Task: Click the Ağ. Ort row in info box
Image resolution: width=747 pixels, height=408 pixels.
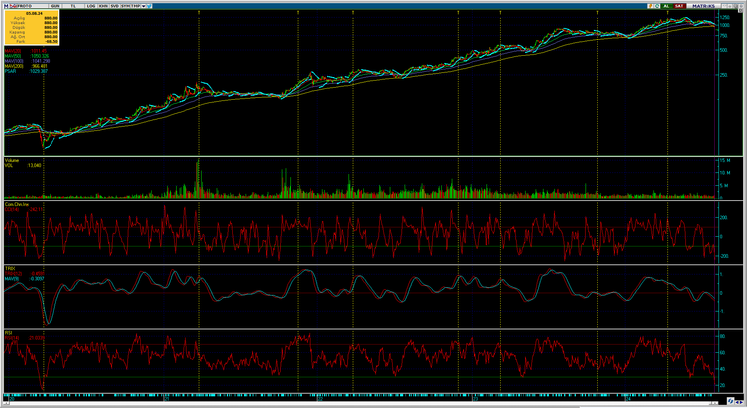Action: click(32, 37)
